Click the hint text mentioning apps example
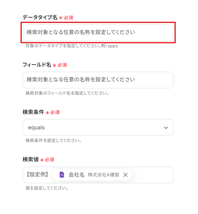 coord(72,46)
